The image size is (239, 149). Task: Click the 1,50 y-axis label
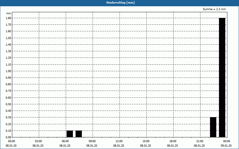(8, 38)
